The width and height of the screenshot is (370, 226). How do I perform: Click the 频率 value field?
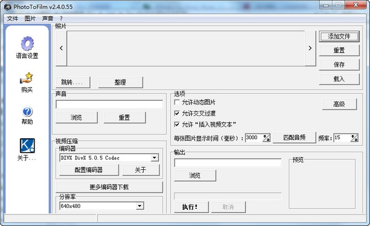click(342, 138)
